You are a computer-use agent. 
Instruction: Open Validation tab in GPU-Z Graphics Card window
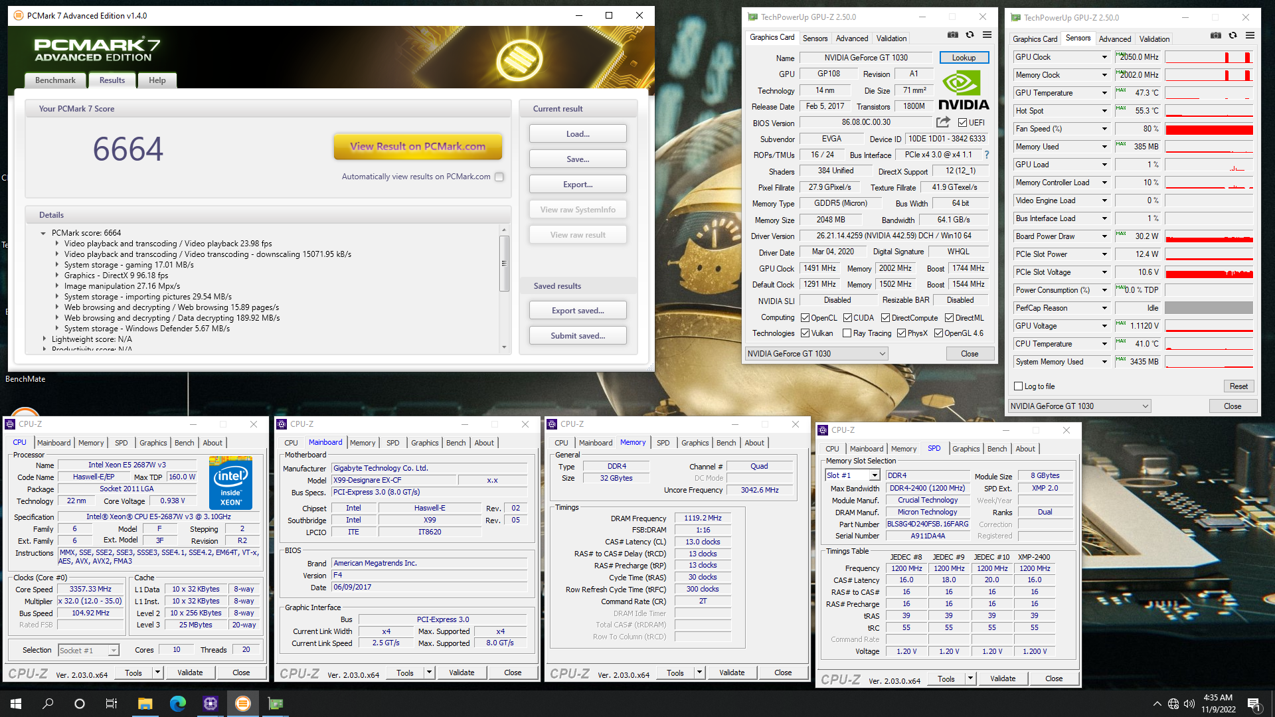coord(891,39)
